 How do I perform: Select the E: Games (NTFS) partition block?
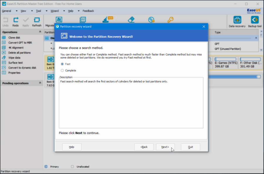point(226,62)
